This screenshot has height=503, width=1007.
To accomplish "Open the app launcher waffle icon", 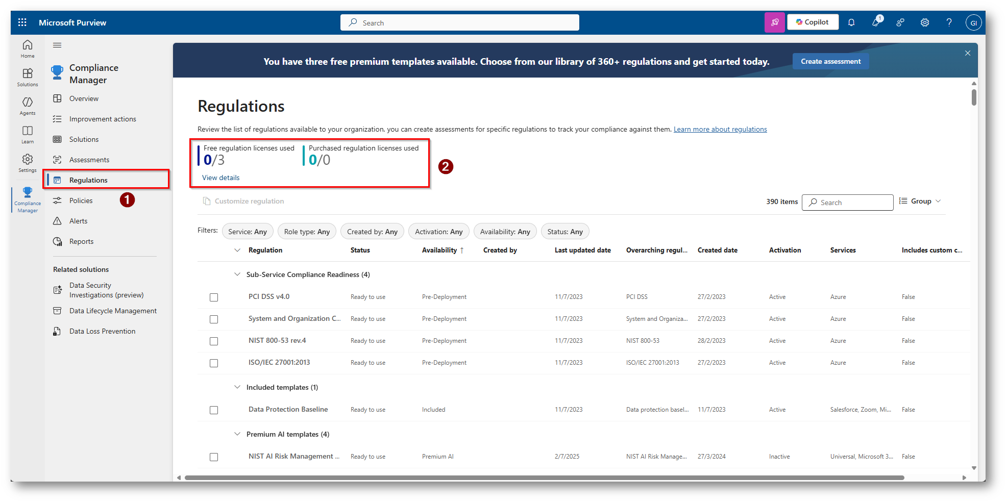I will [x=22, y=22].
